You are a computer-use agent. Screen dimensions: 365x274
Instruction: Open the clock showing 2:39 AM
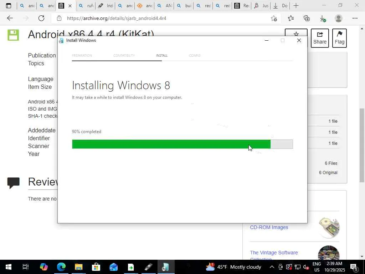pyautogui.click(x=334, y=267)
